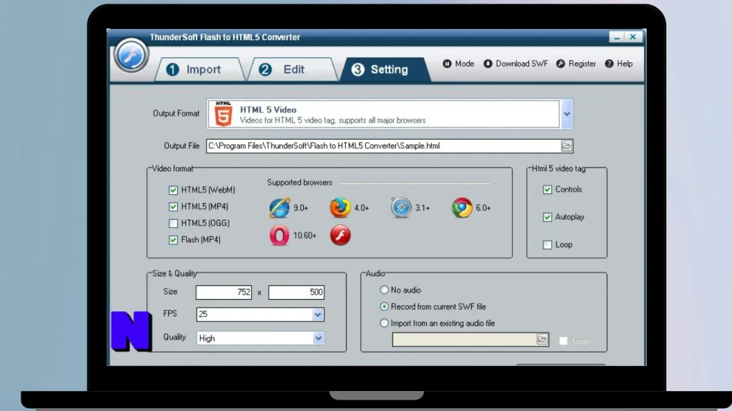Click the Flash logo icon in title bar

[132, 55]
